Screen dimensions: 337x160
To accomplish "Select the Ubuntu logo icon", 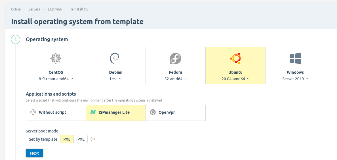I will coord(235,58).
